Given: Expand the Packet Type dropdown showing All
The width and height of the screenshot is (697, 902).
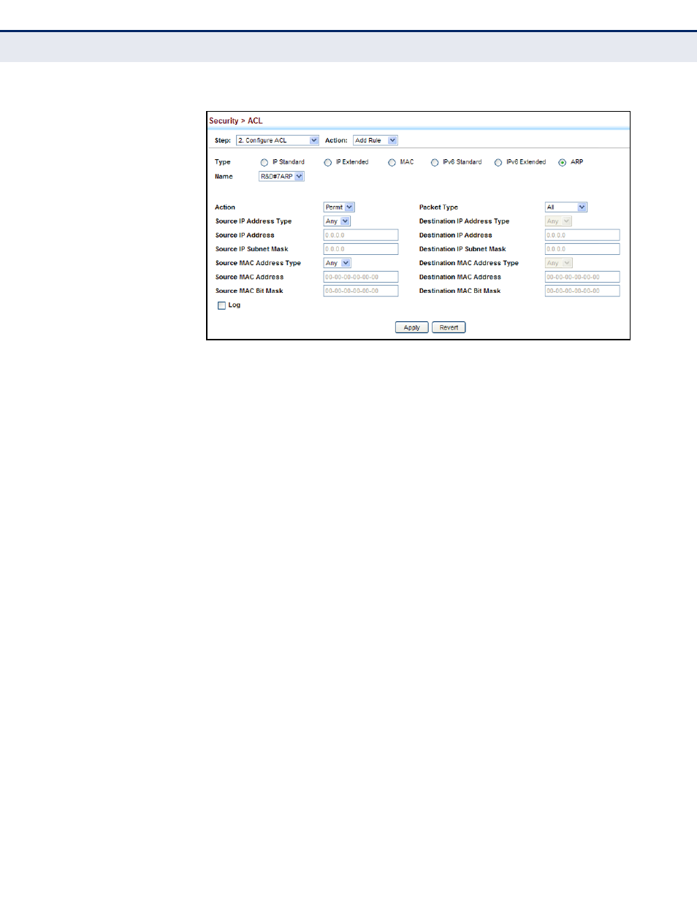Looking at the screenshot, I should tap(565, 207).
